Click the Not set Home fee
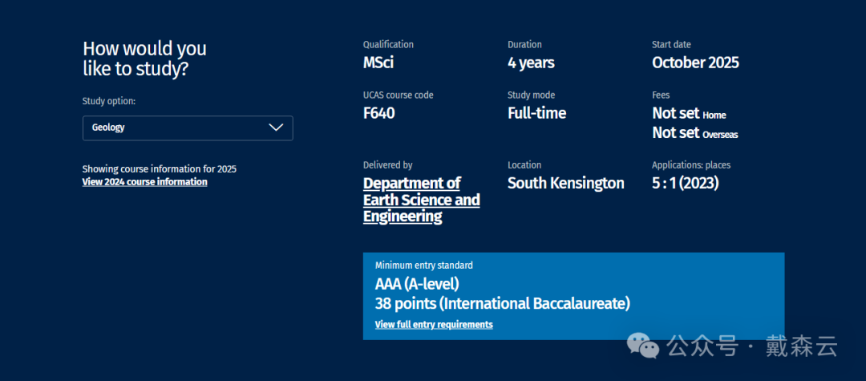Image resolution: width=866 pixels, height=381 pixels. (x=688, y=114)
